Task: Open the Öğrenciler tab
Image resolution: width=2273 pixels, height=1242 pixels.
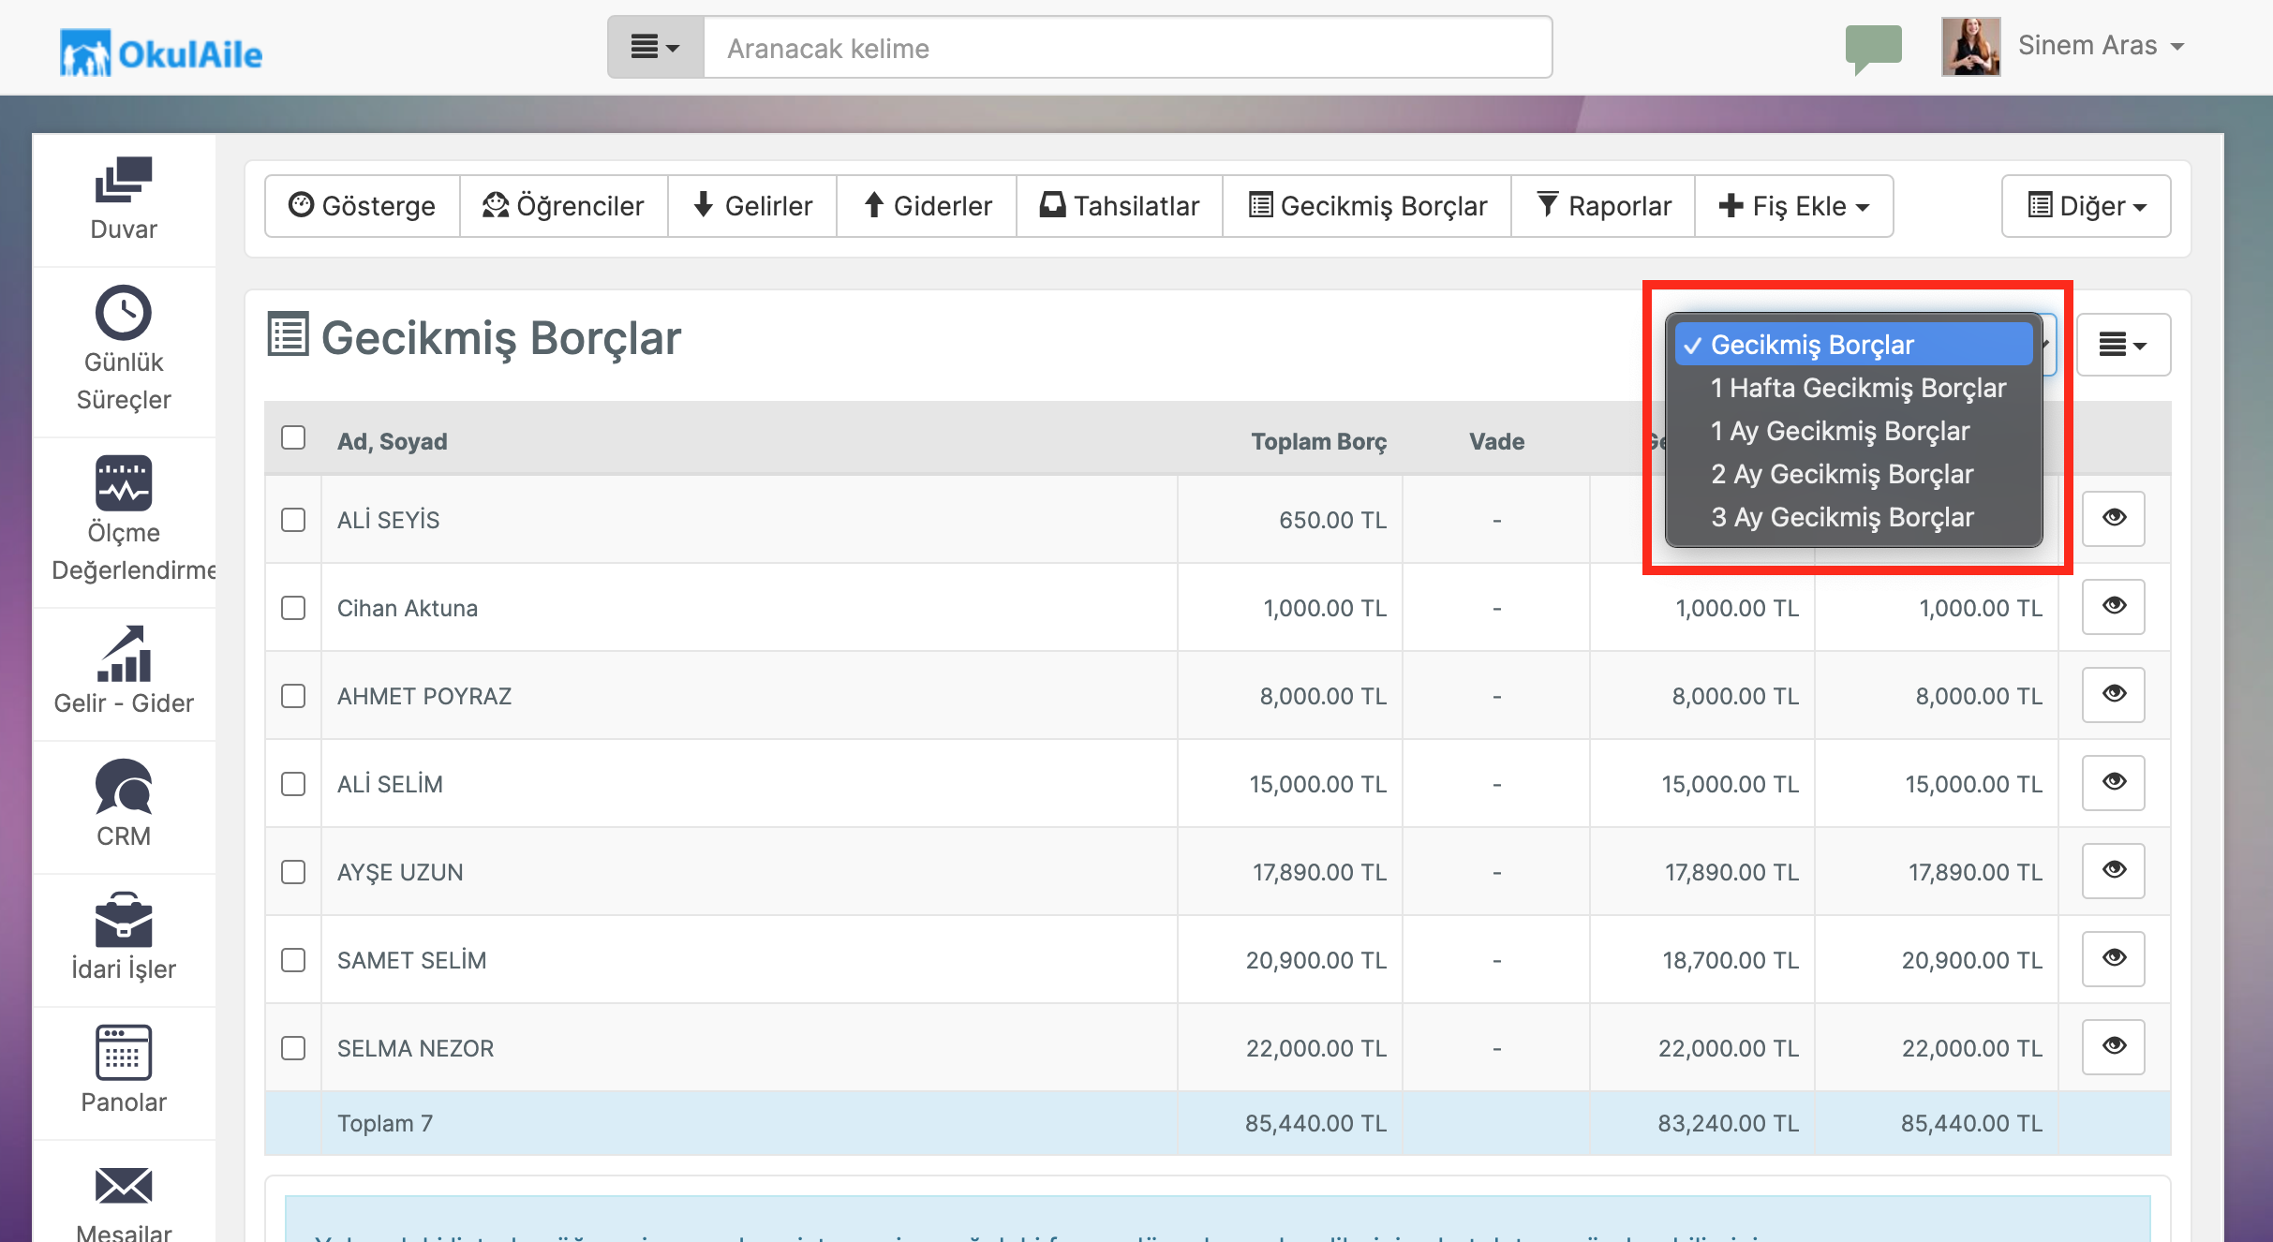Action: click(564, 206)
